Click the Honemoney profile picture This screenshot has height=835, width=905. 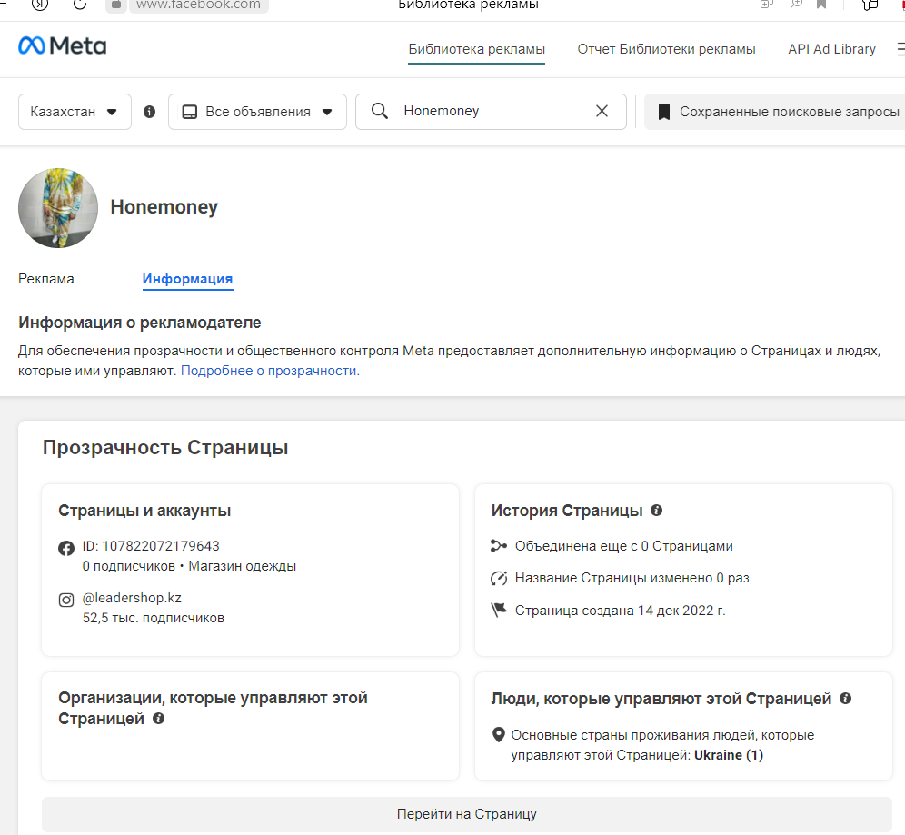58,208
